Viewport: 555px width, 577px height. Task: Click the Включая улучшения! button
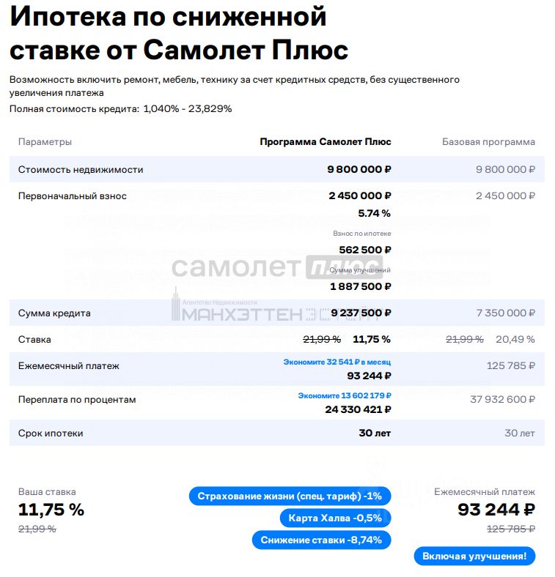(x=474, y=556)
